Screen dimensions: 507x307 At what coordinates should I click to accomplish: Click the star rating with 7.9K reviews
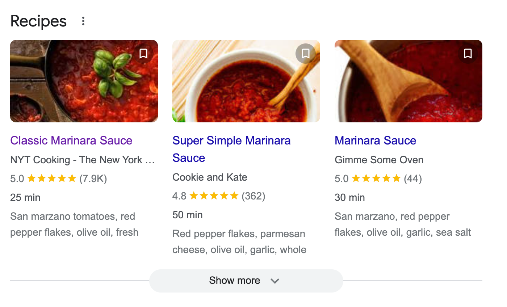58,179
